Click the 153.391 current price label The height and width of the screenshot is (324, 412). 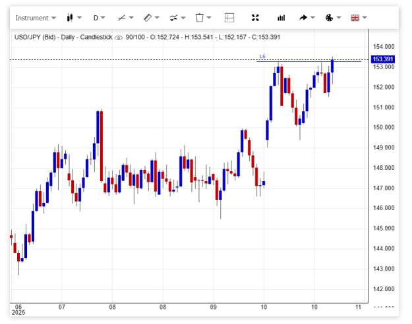point(382,59)
